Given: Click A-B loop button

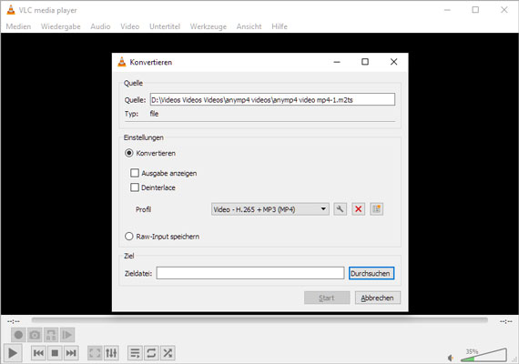Looking at the screenshot, I should coord(51,335).
